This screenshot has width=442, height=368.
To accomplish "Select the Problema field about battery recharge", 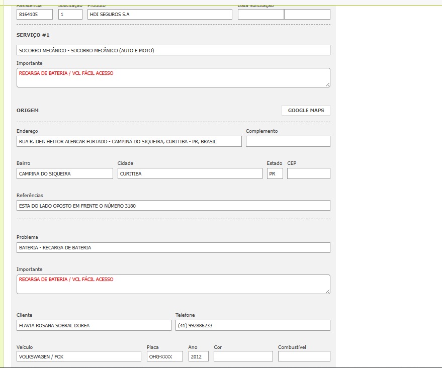I will click(173, 248).
